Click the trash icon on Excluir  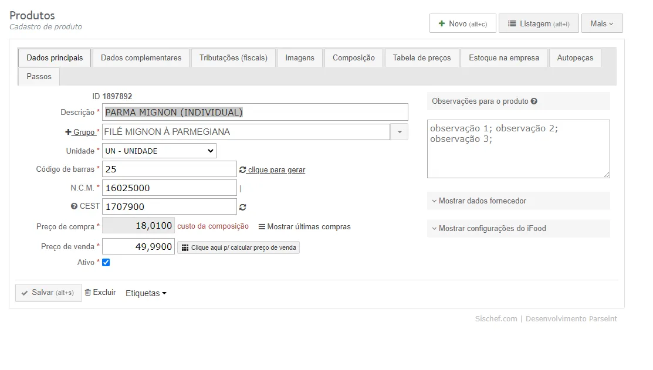click(x=88, y=293)
